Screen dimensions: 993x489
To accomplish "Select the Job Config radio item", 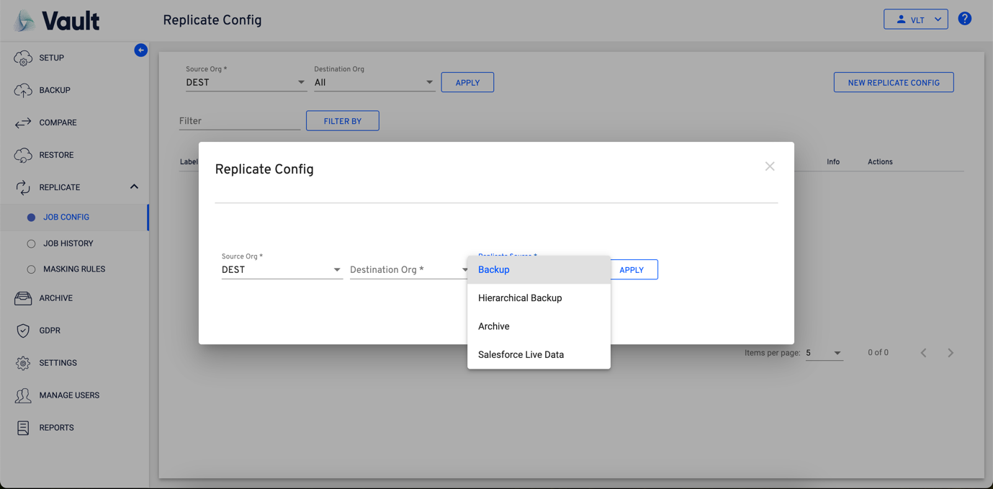I will 31,217.
